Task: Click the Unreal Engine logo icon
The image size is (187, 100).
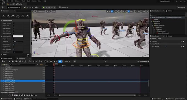Action: pyautogui.click(x=3, y=2)
